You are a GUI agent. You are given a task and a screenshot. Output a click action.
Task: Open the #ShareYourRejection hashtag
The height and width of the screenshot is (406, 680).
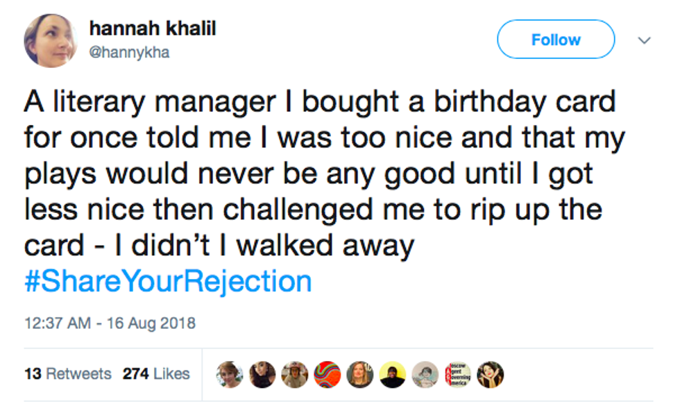[167, 282]
